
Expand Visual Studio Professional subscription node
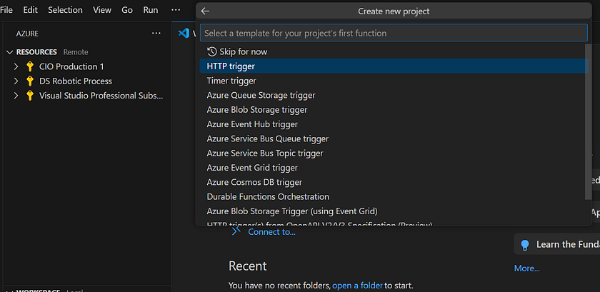(16, 96)
